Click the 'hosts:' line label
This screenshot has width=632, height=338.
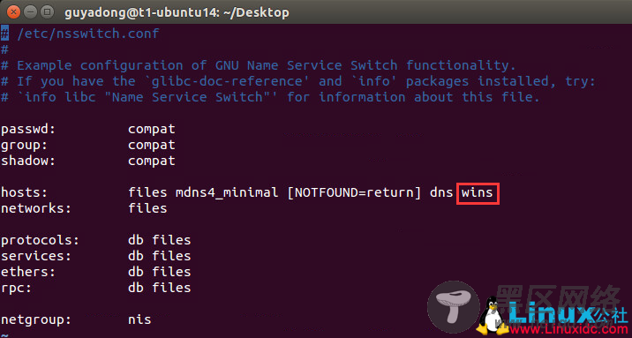24,192
